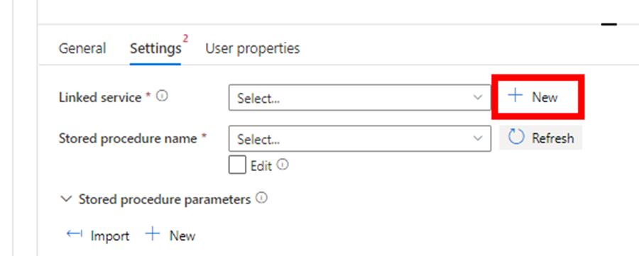Click the circular Refresh arrow icon

coord(516,138)
